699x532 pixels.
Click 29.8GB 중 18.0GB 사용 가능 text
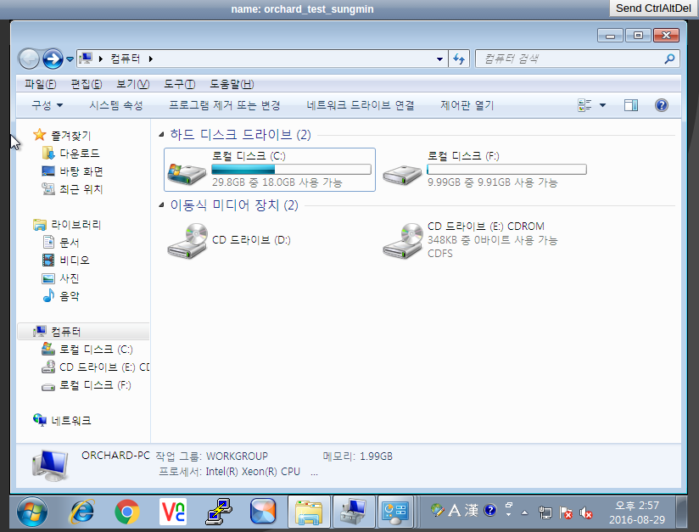pyautogui.click(x=277, y=182)
